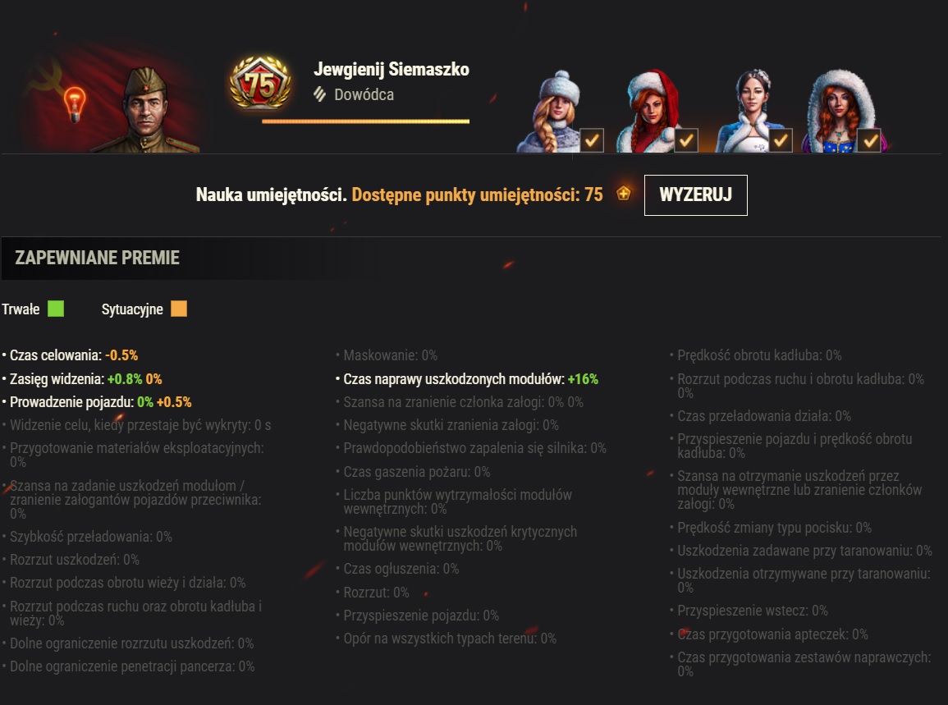Click the glowing light bulb icon
The image size is (948, 705).
[x=75, y=104]
